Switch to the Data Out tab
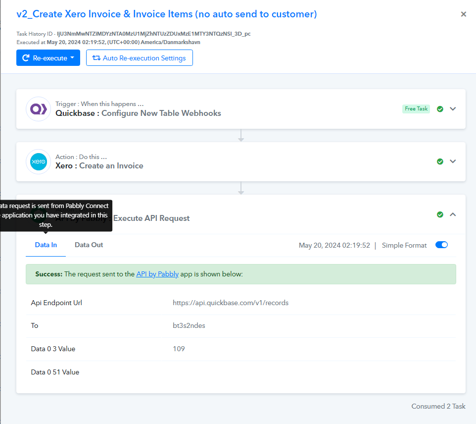 tap(89, 245)
